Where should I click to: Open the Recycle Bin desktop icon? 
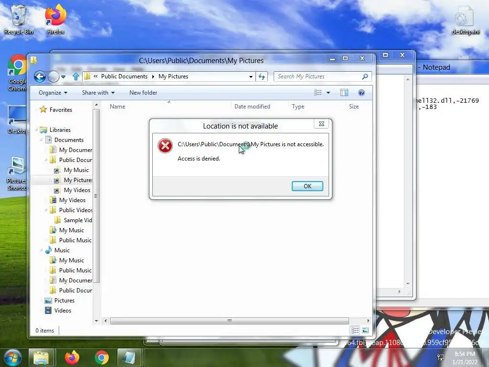[19, 20]
